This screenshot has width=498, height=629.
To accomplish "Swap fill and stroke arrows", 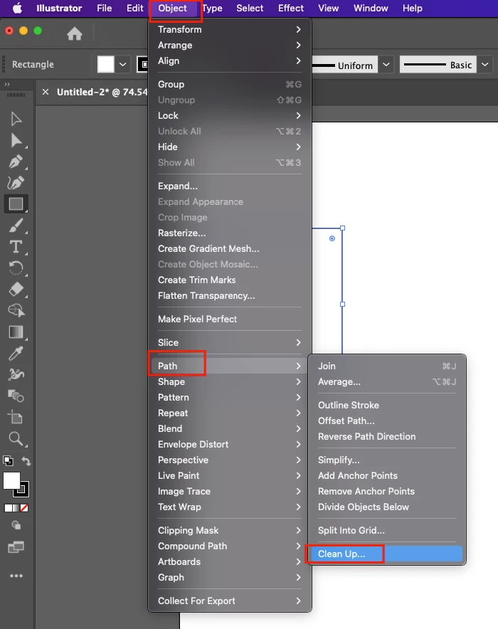I will [x=26, y=461].
